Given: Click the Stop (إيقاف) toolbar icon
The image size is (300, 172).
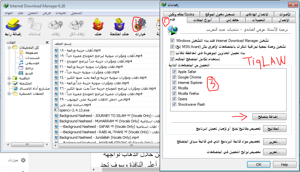Looking at the screenshot, I should coord(56,25).
